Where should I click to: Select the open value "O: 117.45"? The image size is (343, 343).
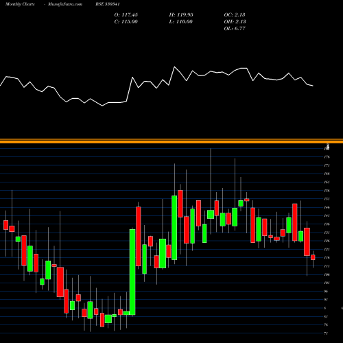(x=126, y=15)
